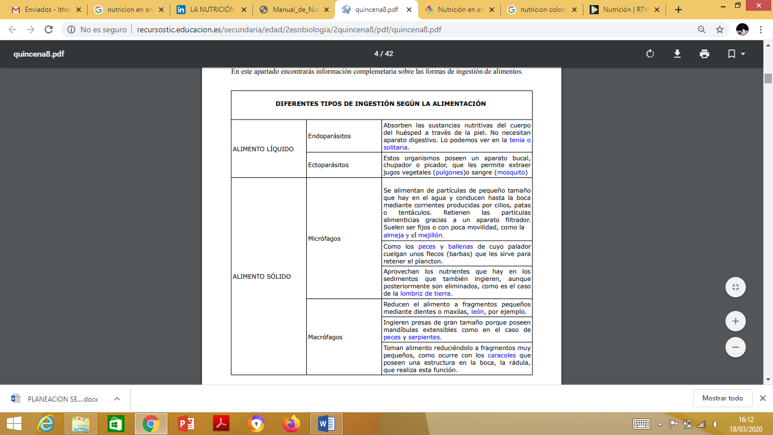The height and width of the screenshot is (435, 773).
Task: Select the quincena8.pdf tab
Action: 377,10
